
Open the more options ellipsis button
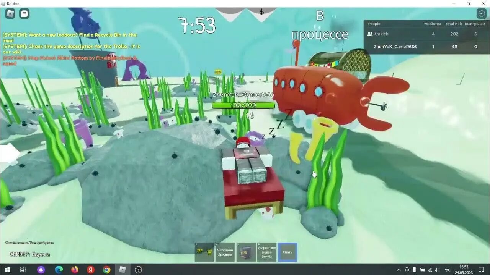pyautogui.click(x=481, y=14)
